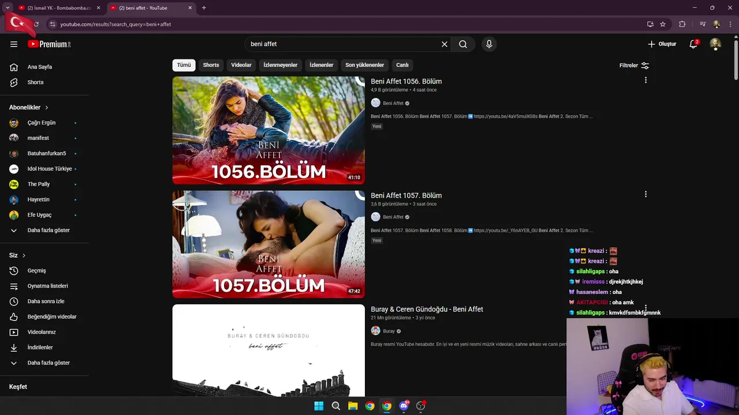Open Discord from the taskbar
The width and height of the screenshot is (739, 415).
click(x=404, y=406)
